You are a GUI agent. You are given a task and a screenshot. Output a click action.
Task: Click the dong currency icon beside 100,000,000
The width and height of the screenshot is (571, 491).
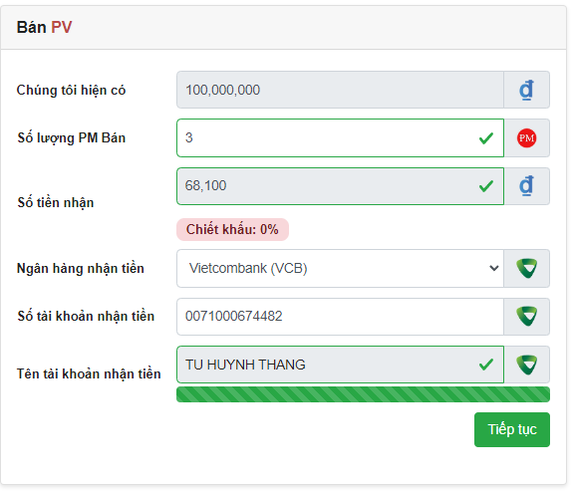pos(526,90)
